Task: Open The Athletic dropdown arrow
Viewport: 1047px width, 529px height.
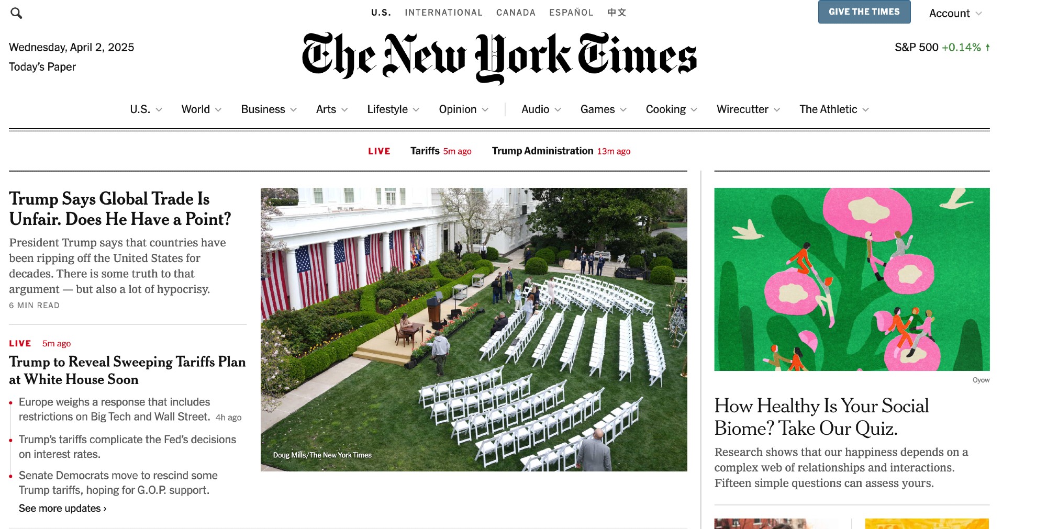Action: pos(865,110)
